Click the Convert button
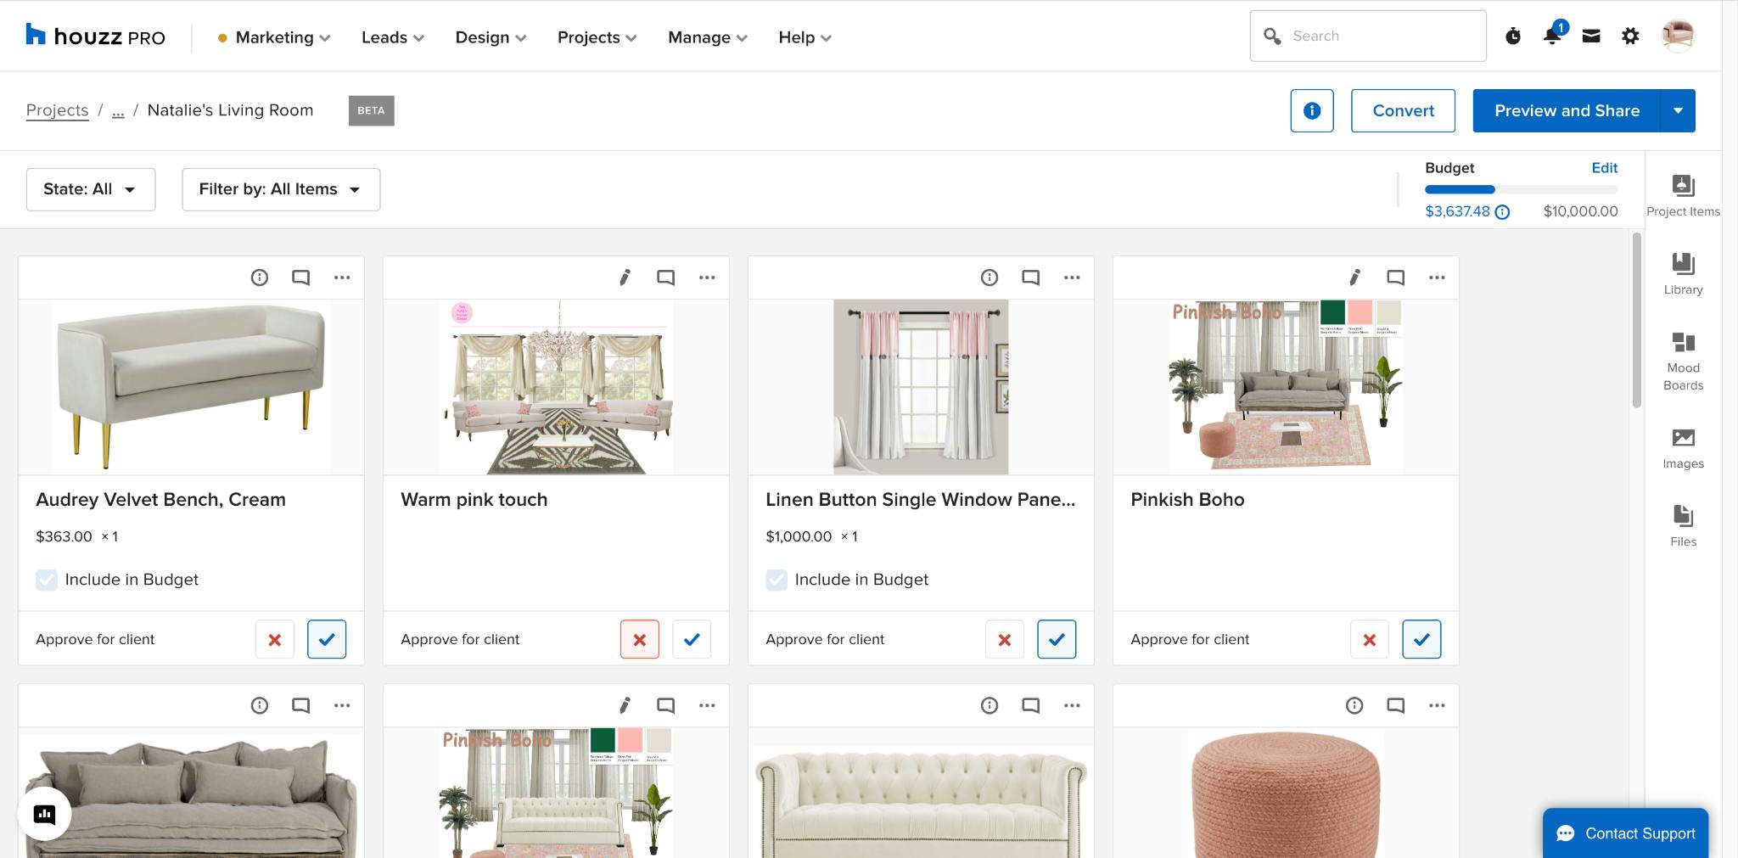 pyautogui.click(x=1403, y=110)
